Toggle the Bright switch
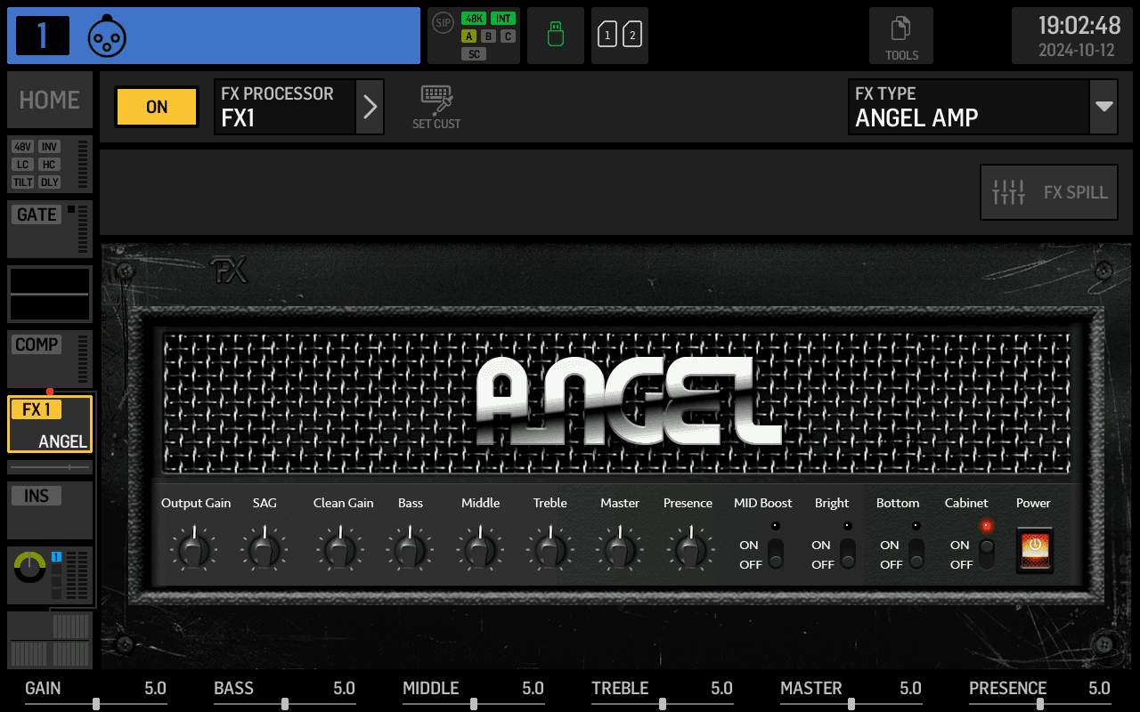The width and height of the screenshot is (1140, 712). (x=847, y=554)
